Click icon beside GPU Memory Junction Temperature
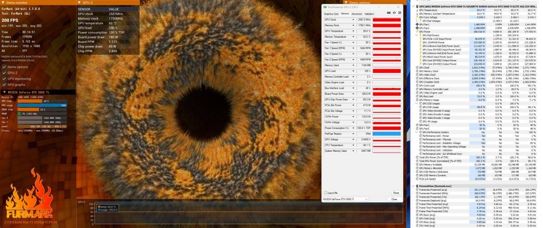543x228 pixels. pyautogui.click(x=417, y=14)
